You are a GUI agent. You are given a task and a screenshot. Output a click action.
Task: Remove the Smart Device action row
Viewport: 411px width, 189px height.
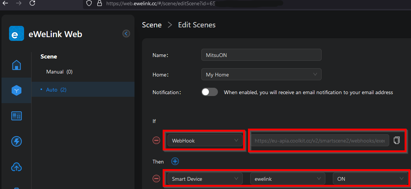pyautogui.click(x=156, y=179)
